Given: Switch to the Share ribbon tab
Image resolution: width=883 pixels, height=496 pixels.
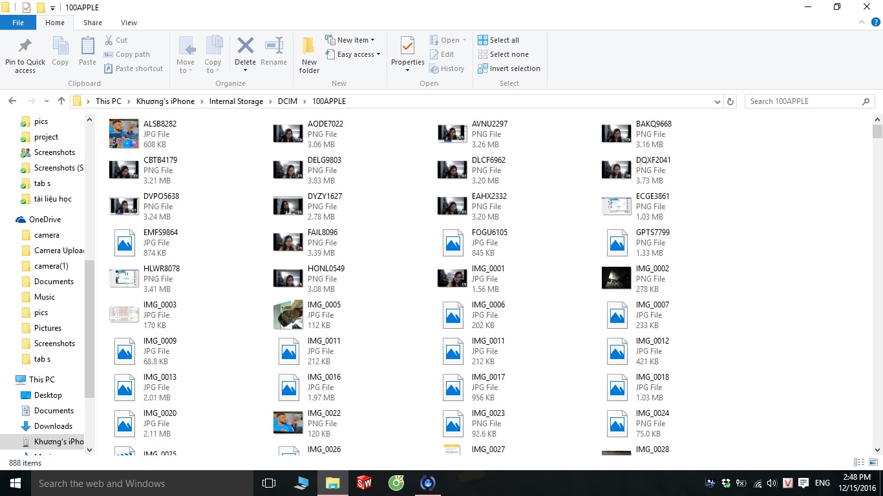Looking at the screenshot, I should 92,23.
